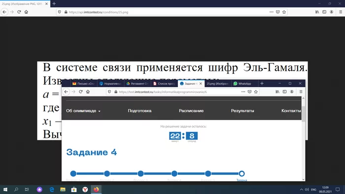Switch to the Регламент tab

(138, 84)
